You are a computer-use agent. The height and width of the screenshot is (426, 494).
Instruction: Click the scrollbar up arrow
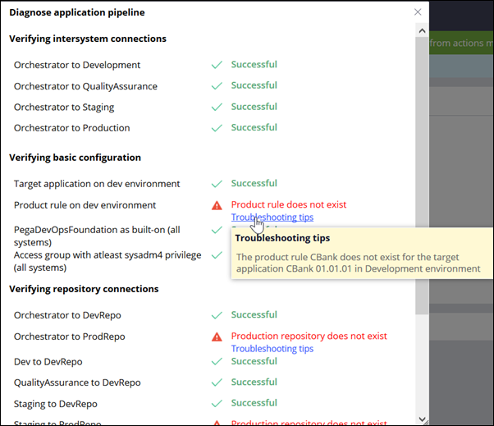(x=421, y=30)
